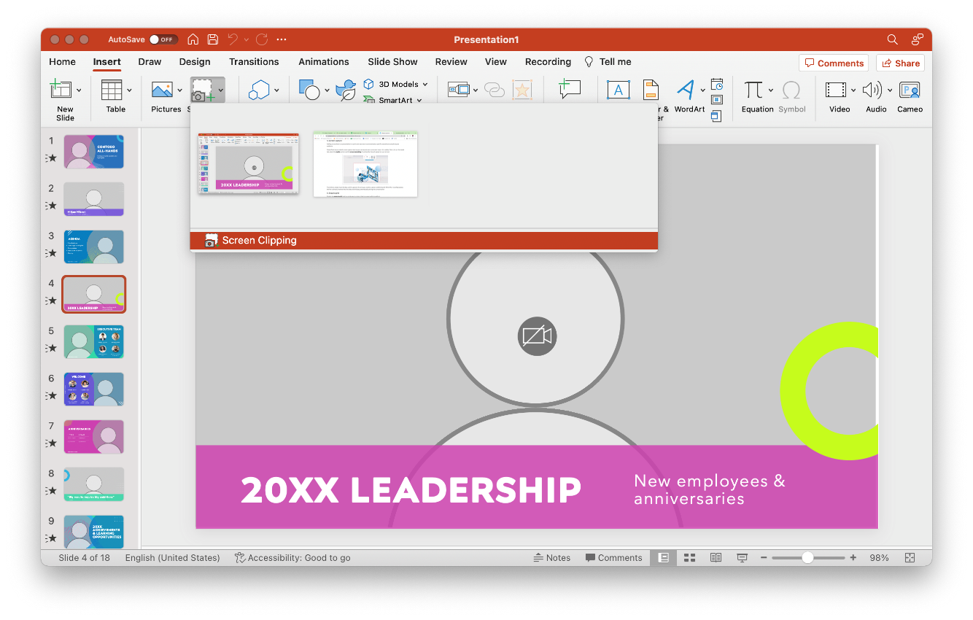
Task: Click the Icons duck-and-leaf button
Action: coord(346,90)
